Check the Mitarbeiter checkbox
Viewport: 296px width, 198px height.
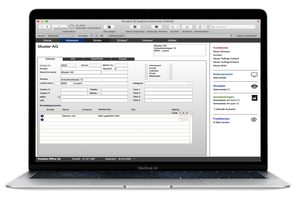[146, 76]
